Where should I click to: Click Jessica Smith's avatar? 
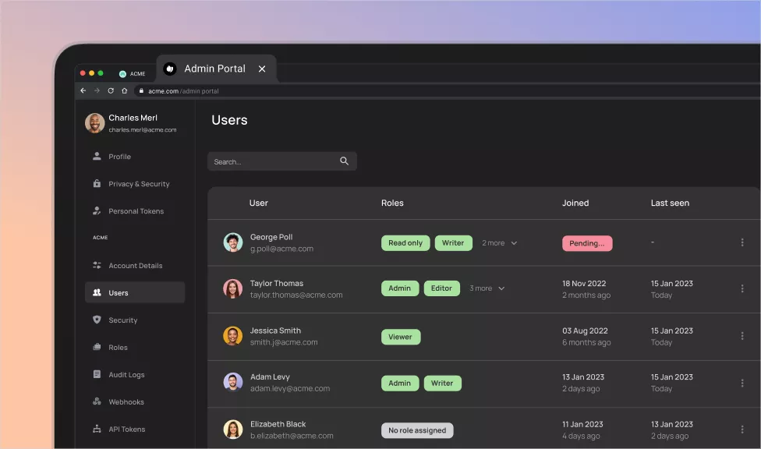[233, 336]
